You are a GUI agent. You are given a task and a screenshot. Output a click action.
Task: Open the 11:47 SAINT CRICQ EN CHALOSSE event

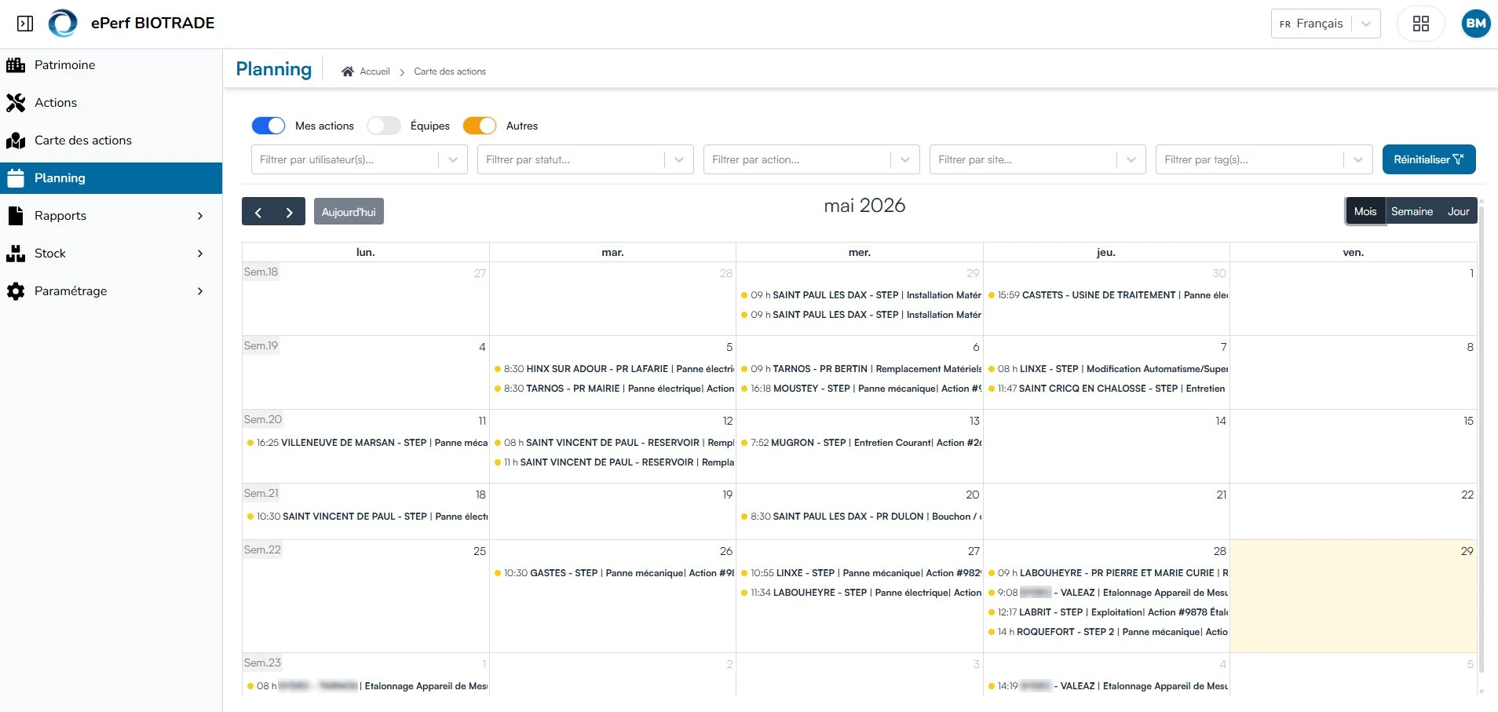1107,389
